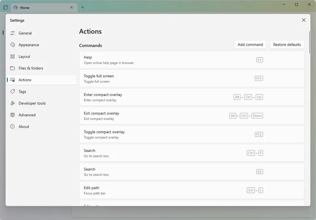316x220 pixels.
Task: Click the Add command button
Action: coord(250,44)
